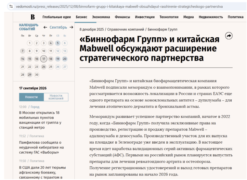Switch to the Новости компаний tab
This screenshot has height=180, width=247.
[56, 97]
